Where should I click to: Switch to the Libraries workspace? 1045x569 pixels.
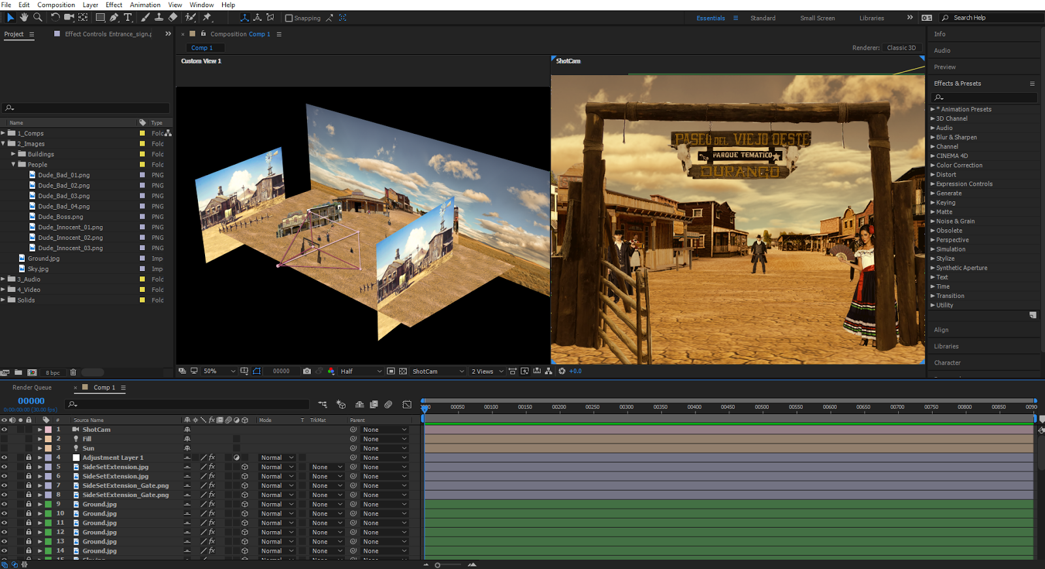click(x=872, y=18)
